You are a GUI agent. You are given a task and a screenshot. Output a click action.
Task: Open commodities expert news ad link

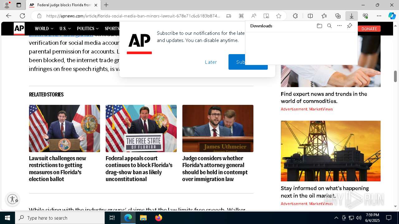pos(324,97)
